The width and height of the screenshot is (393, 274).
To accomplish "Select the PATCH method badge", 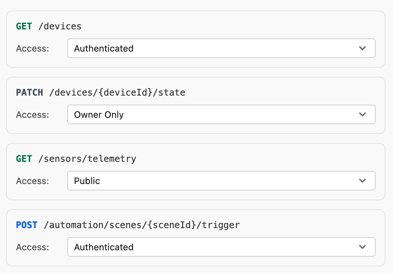I will (x=29, y=92).
